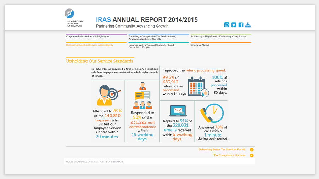This screenshot has width=319, height=179.
Task: Click the 89% attended statistic
Action: point(117,111)
